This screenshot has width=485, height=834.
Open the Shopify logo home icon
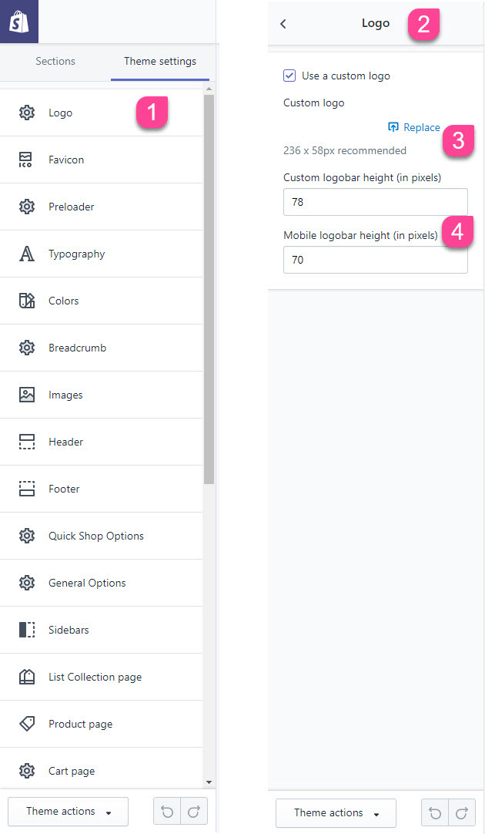click(19, 22)
